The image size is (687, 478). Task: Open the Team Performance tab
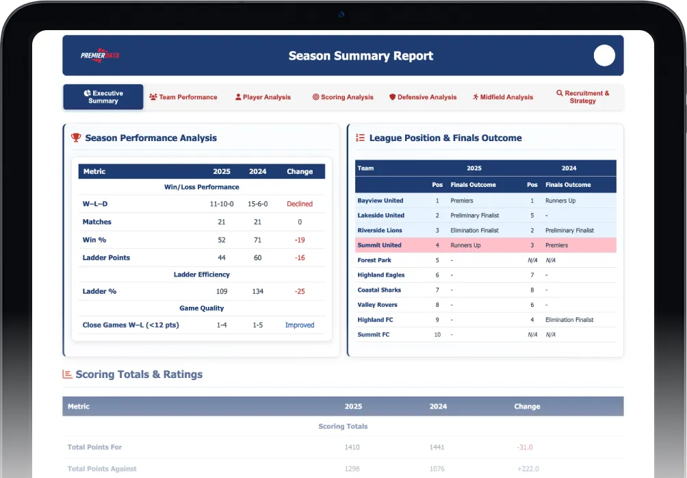(183, 97)
